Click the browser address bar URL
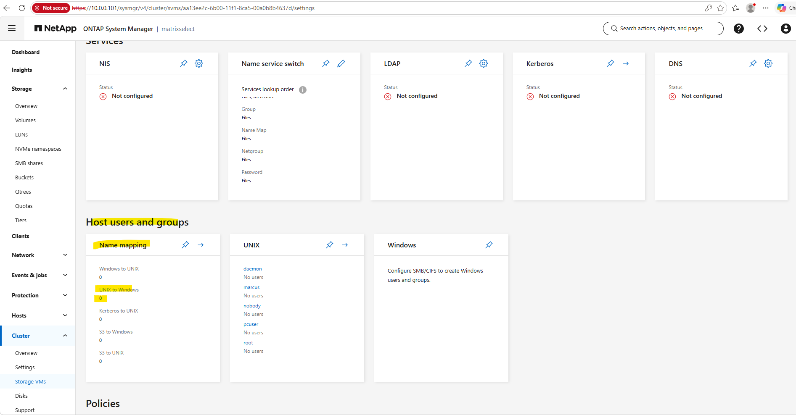The width and height of the screenshot is (796, 415). tap(193, 8)
